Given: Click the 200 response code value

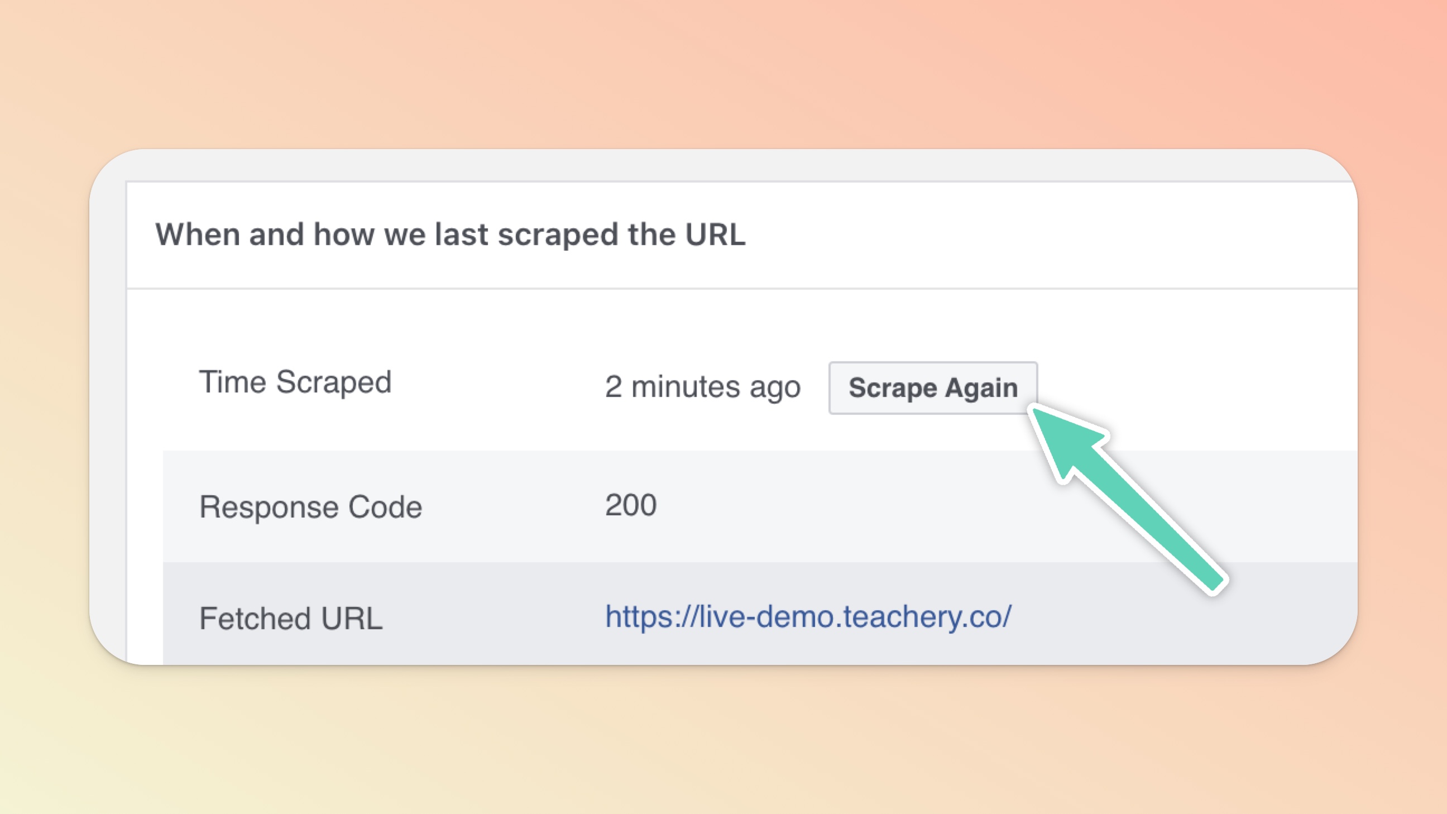Looking at the screenshot, I should click(630, 505).
